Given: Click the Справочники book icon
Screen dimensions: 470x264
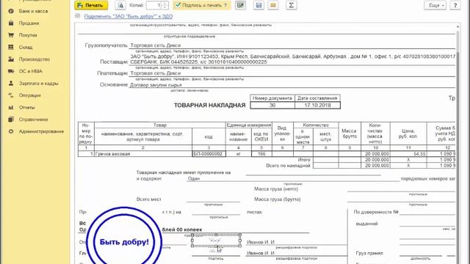Looking at the screenshot, I should (x=11, y=120).
